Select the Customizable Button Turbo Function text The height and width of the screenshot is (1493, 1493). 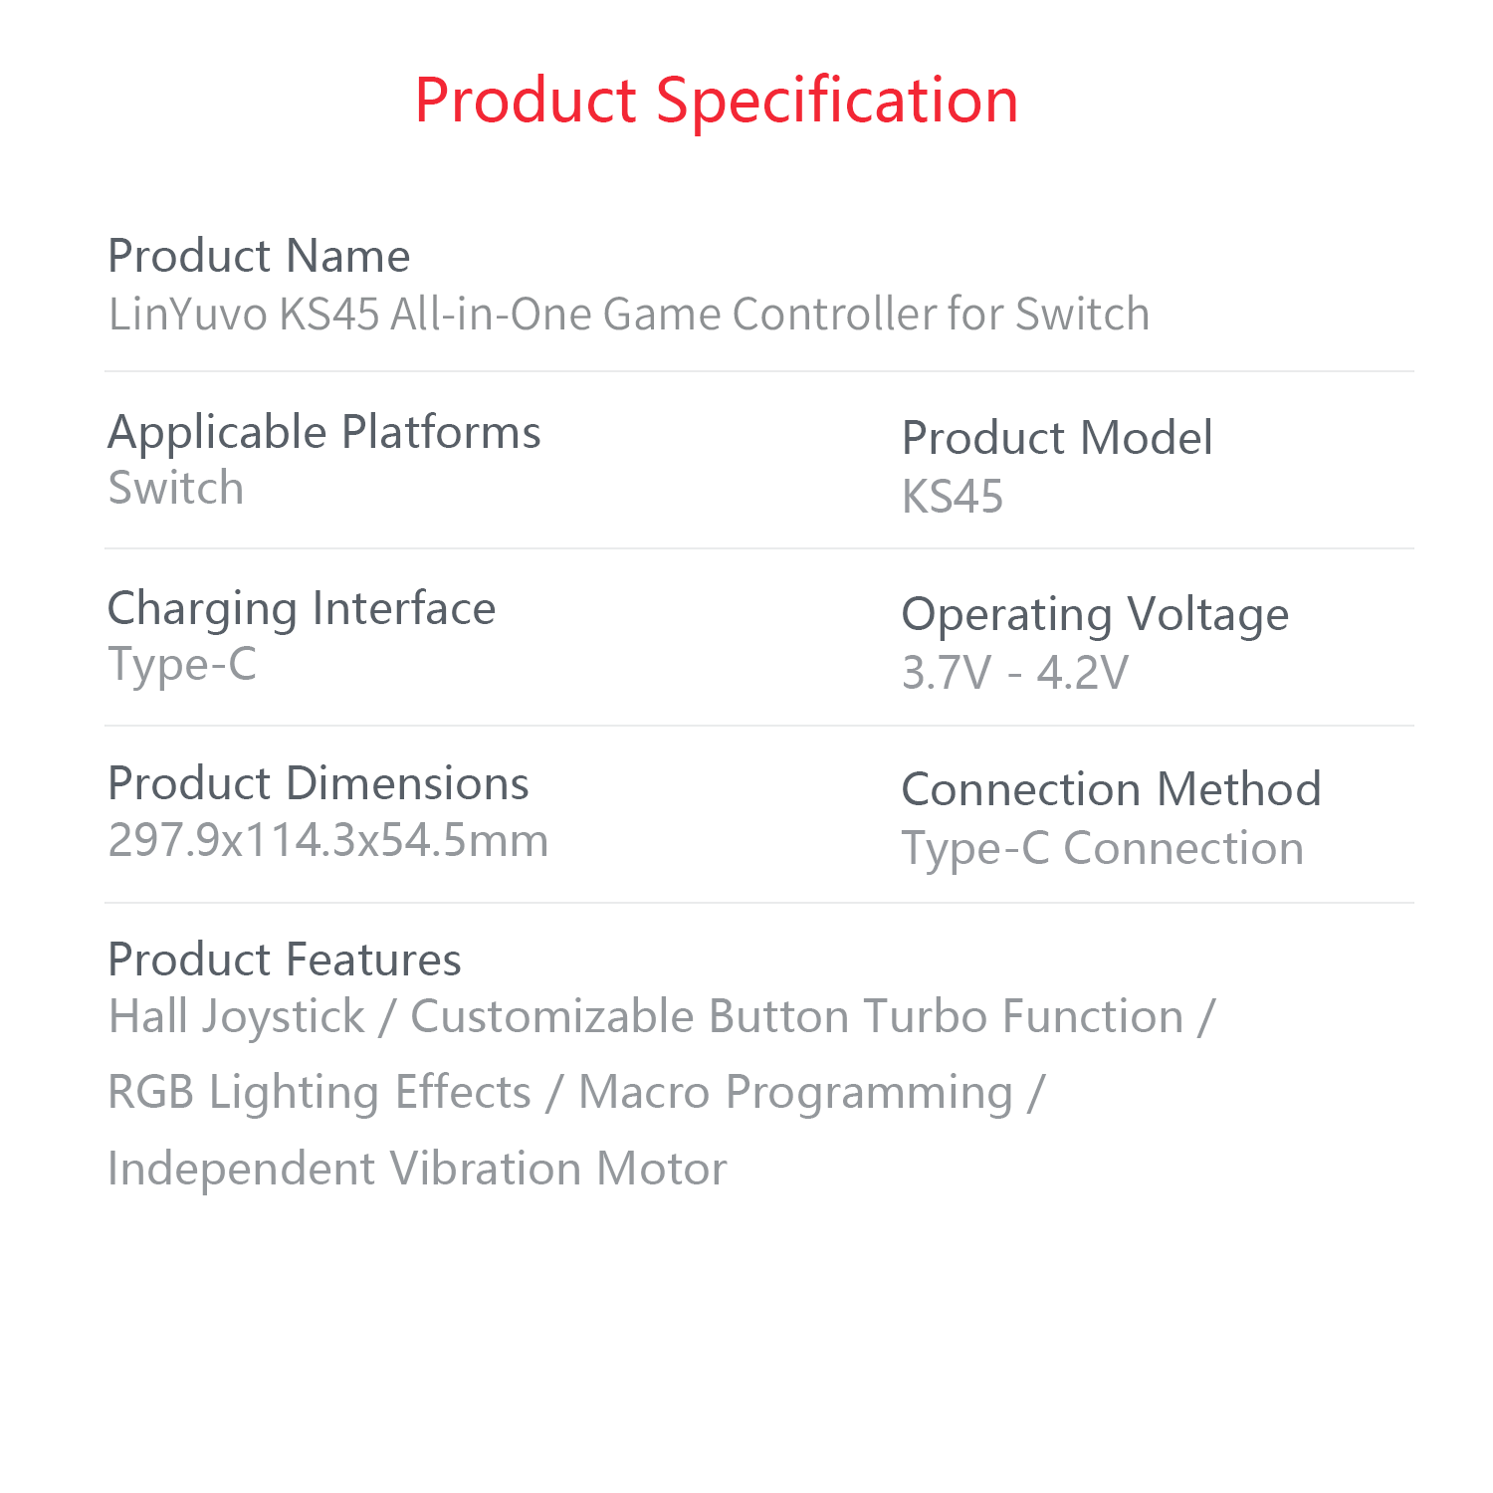pos(796,1016)
